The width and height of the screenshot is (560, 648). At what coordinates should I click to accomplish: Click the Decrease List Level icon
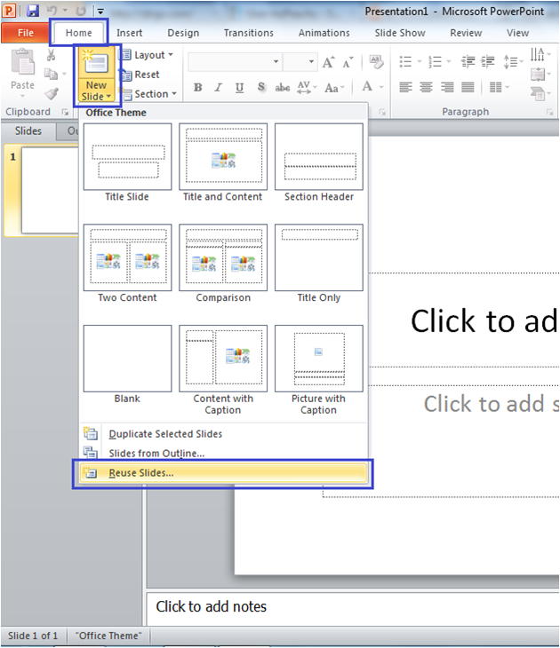click(468, 61)
